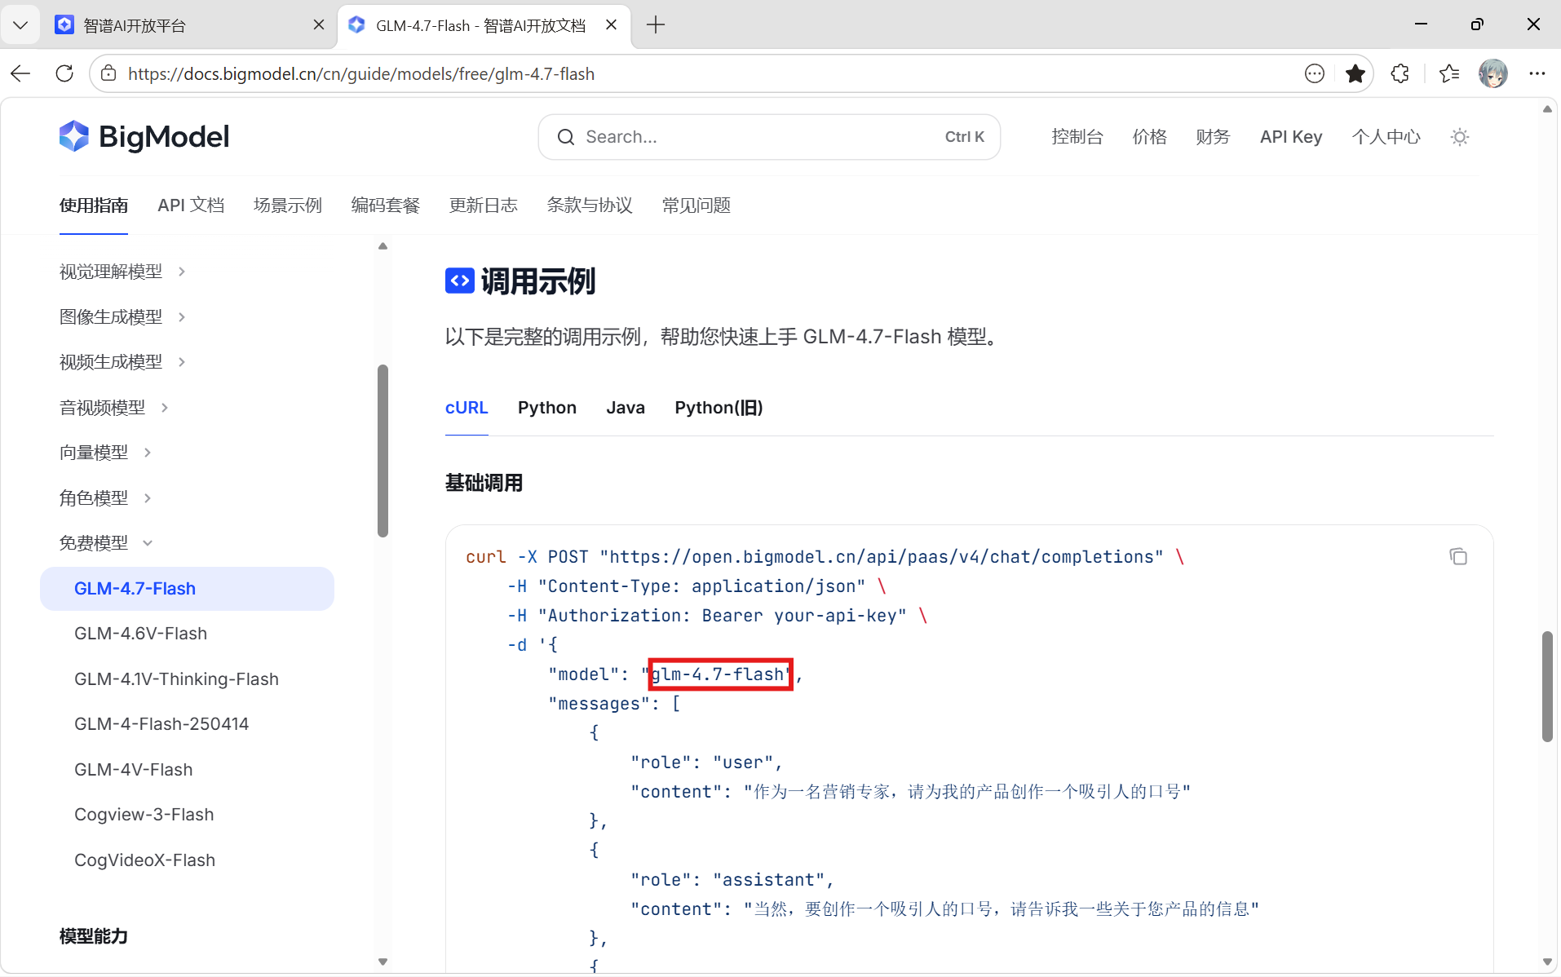Click the BigModel logo
This screenshot has height=977, width=1561.
144,137
